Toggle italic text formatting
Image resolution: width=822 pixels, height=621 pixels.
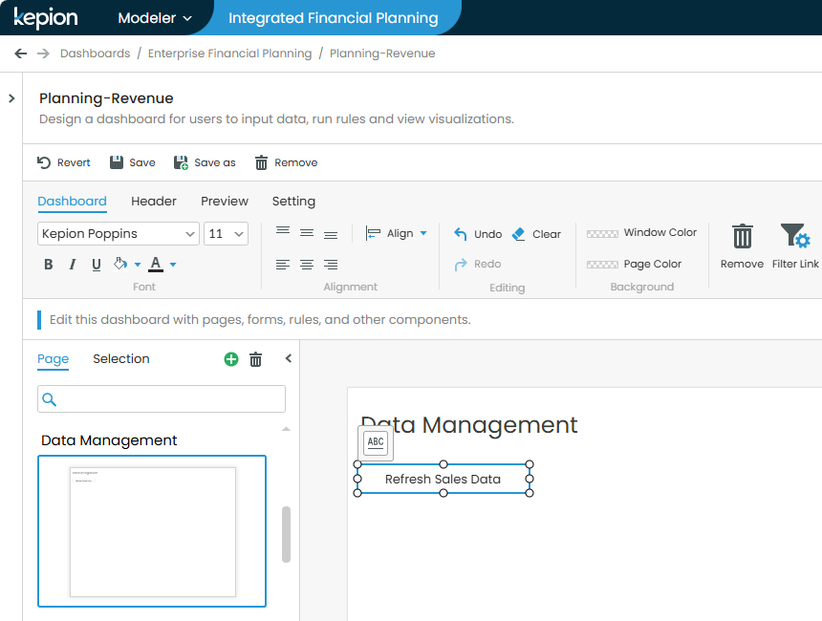[73, 265]
